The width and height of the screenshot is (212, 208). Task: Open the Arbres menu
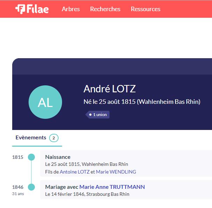(x=71, y=9)
